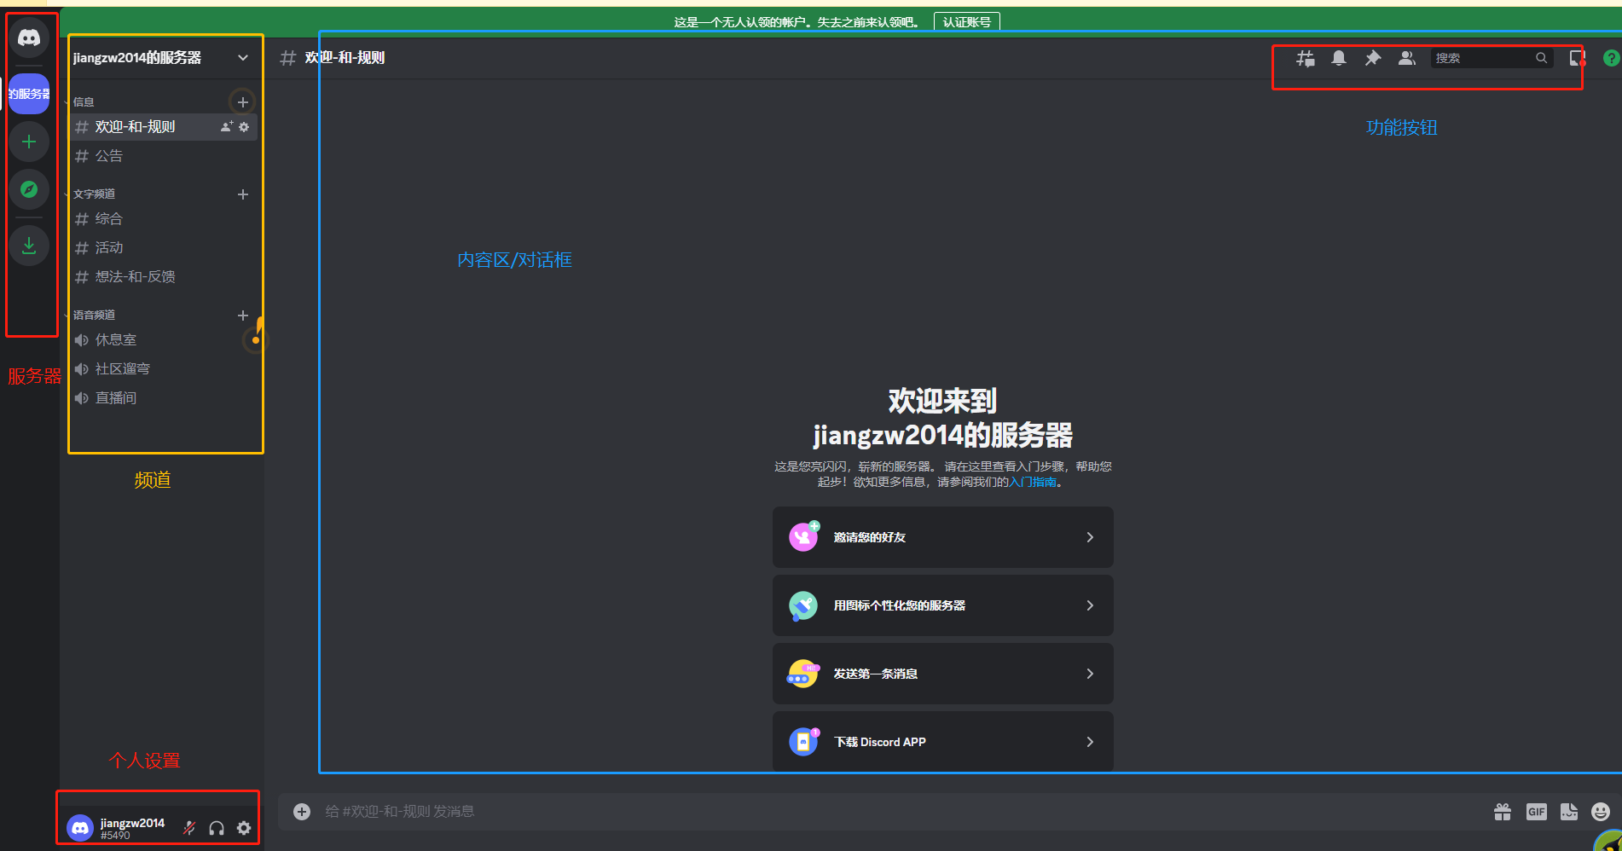Create channel plus next to 文字频道
This screenshot has height=851, width=1622.
pyautogui.click(x=243, y=194)
